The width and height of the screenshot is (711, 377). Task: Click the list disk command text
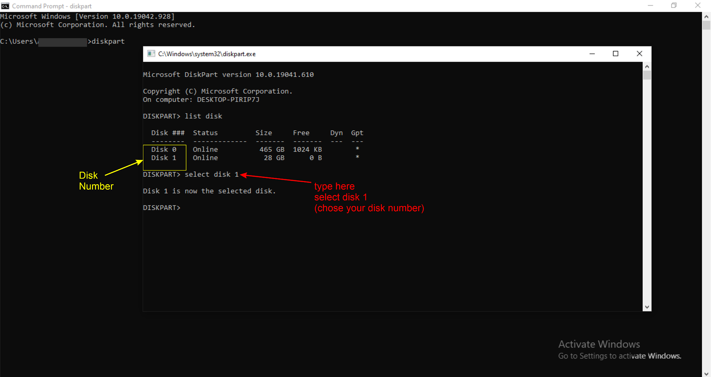click(203, 116)
